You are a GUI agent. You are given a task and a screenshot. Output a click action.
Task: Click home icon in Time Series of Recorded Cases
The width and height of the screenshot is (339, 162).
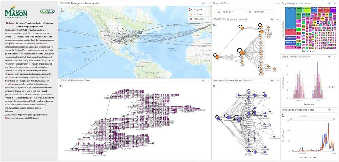pyautogui.click(x=284, y=115)
